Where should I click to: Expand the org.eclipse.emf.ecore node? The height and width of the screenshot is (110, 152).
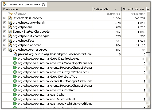pyautogui.click(x=5, y=45)
